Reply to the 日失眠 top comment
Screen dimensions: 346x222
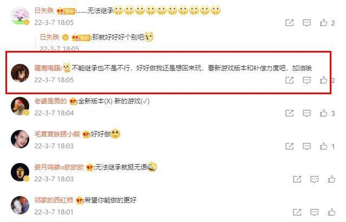pyautogui.click(x=307, y=23)
